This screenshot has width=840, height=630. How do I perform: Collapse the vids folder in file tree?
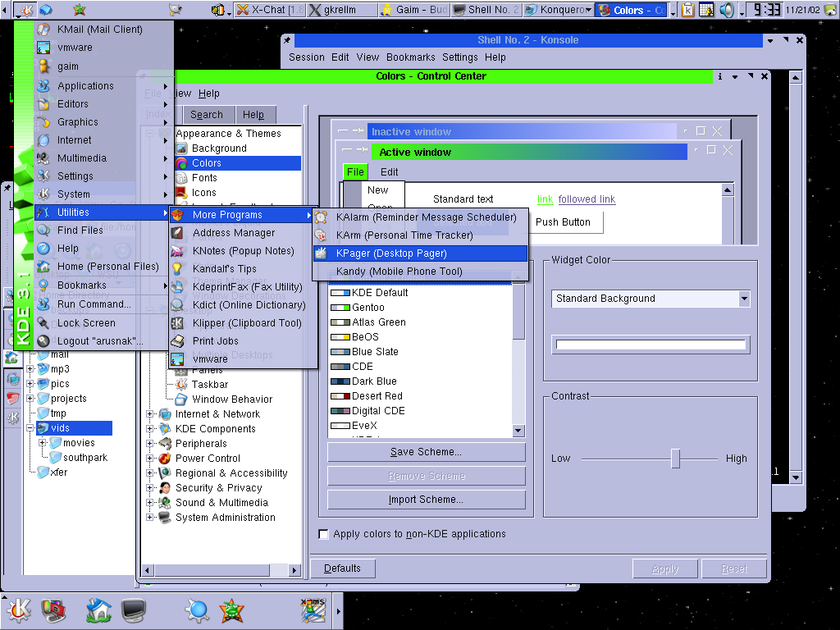pos(30,428)
